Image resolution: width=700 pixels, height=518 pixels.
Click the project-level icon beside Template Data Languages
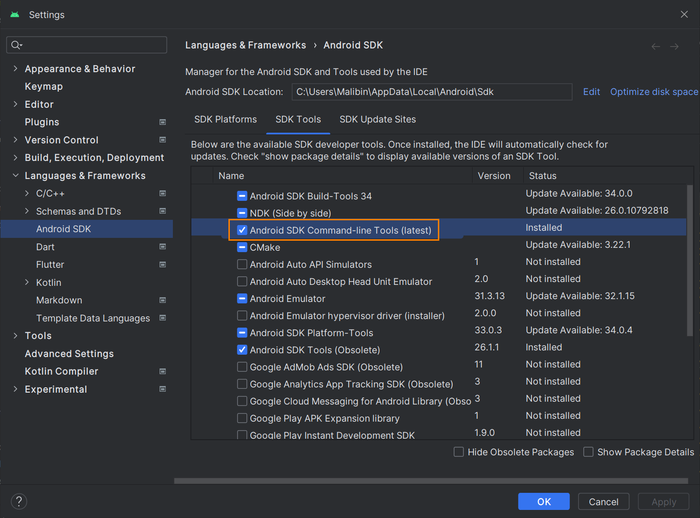point(163,318)
